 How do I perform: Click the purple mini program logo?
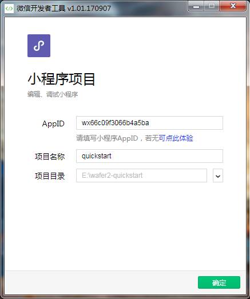point(39,46)
